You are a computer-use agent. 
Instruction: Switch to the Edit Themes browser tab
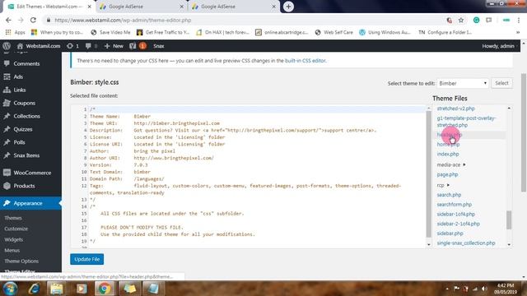[49, 7]
